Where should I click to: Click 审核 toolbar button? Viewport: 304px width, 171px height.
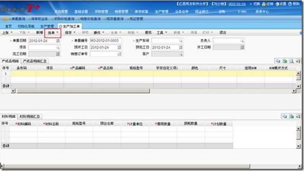85,33
